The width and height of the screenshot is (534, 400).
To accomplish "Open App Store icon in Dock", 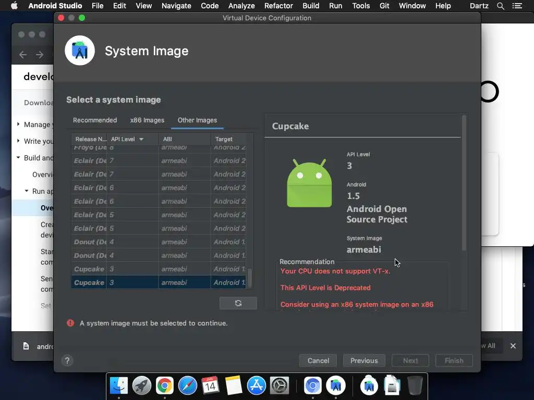I will coord(257,386).
